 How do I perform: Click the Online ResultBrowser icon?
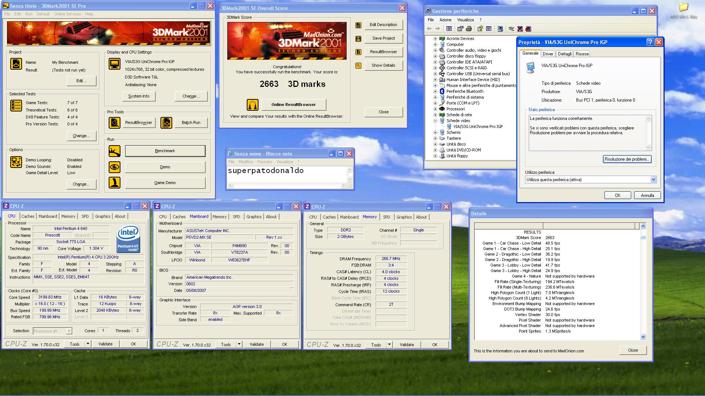pyautogui.click(x=253, y=105)
